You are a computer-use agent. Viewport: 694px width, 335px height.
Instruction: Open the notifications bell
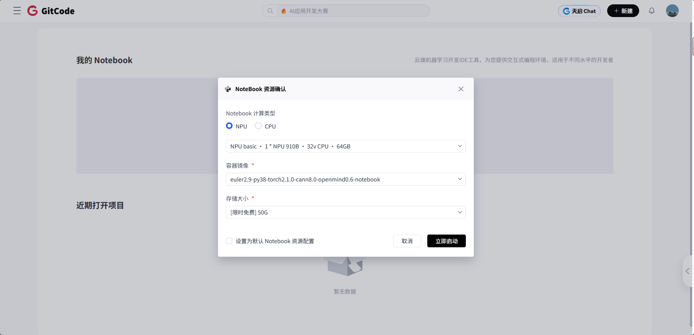651,11
